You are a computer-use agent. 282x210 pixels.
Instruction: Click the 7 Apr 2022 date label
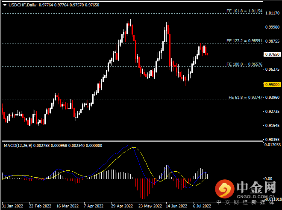coord(94,206)
